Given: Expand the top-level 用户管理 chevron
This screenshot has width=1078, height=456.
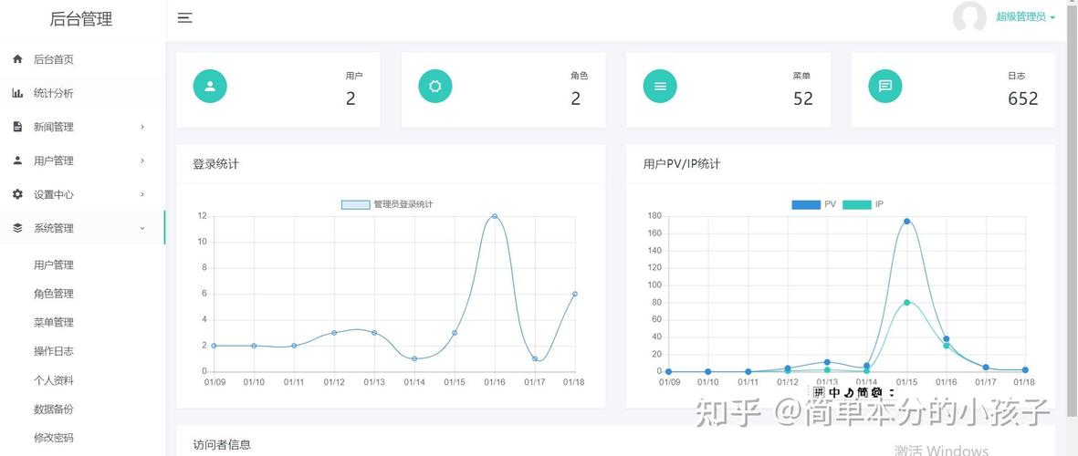Looking at the screenshot, I should [142, 161].
